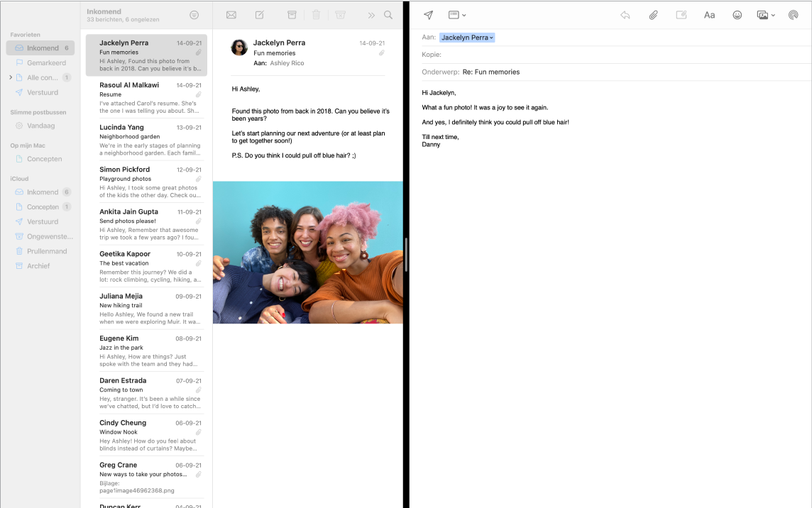Image resolution: width=812 pixels, height=508 pixels.
Task: Move the open message to trash
Action: 315,14
